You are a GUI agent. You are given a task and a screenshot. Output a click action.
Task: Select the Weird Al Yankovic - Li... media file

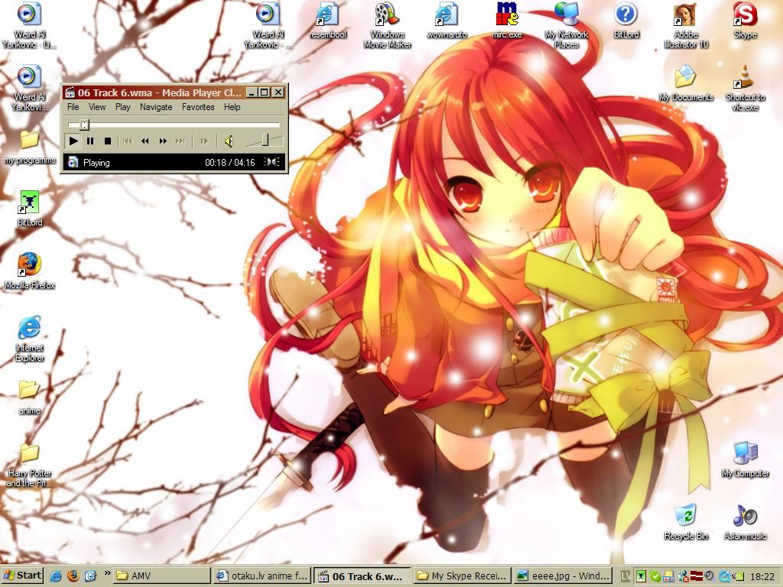pyautogui.click(x=30, y=26)
